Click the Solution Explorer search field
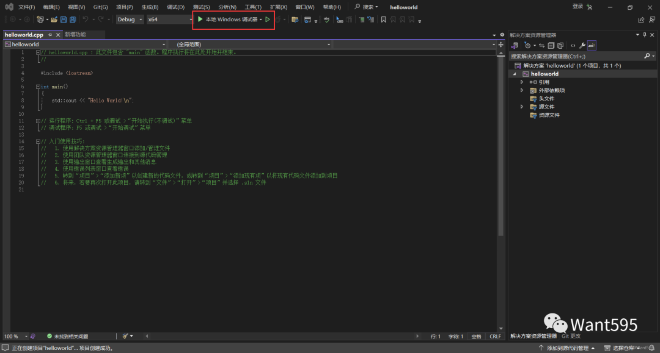660x353 pixels. (574, 56)
